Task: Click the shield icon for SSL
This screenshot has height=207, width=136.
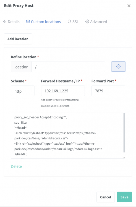Action: [69, 22]
